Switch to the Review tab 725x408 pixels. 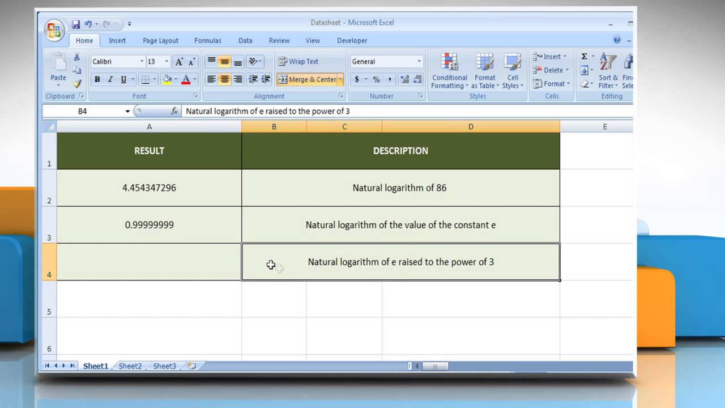pyautogui.click(x=279, y=40)
